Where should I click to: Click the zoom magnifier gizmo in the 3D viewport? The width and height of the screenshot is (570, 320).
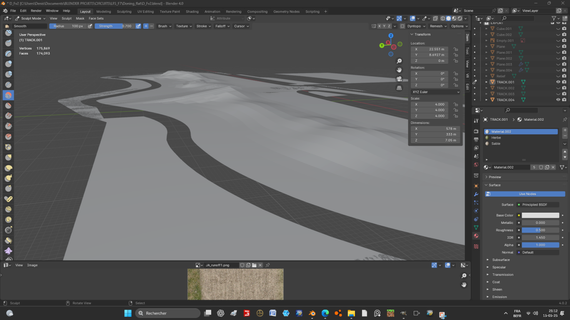click(399, 61)
